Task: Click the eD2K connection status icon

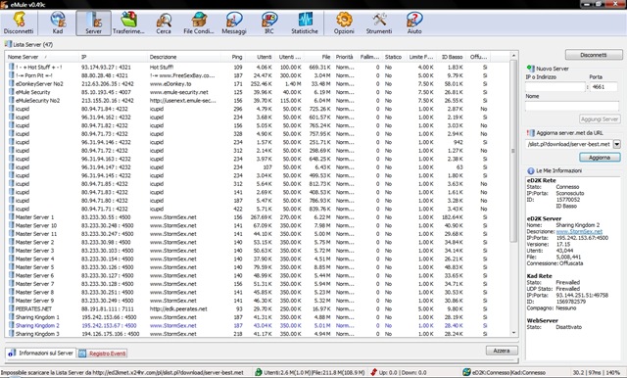Action: (x=466, y=372)
